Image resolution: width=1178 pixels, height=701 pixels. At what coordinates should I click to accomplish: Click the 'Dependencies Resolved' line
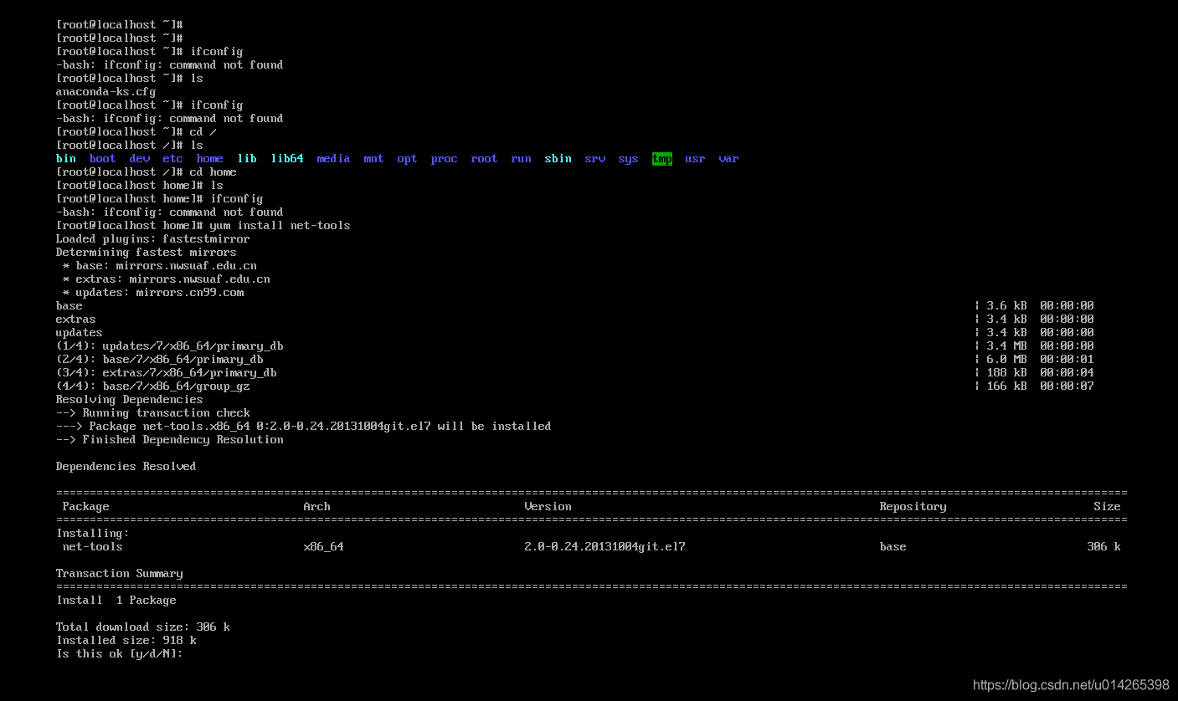pos(126,467)
